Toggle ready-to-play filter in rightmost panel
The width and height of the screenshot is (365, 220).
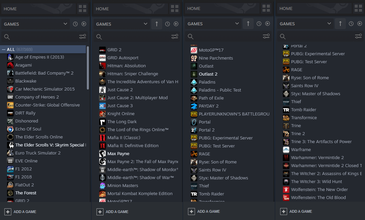coord(360,24)
